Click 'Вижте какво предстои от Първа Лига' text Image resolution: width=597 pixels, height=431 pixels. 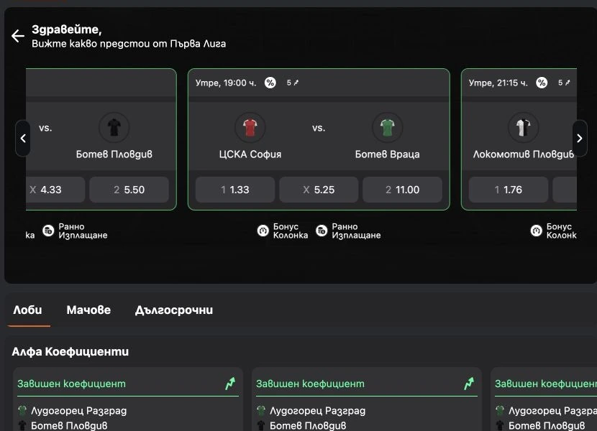(129, 44)
